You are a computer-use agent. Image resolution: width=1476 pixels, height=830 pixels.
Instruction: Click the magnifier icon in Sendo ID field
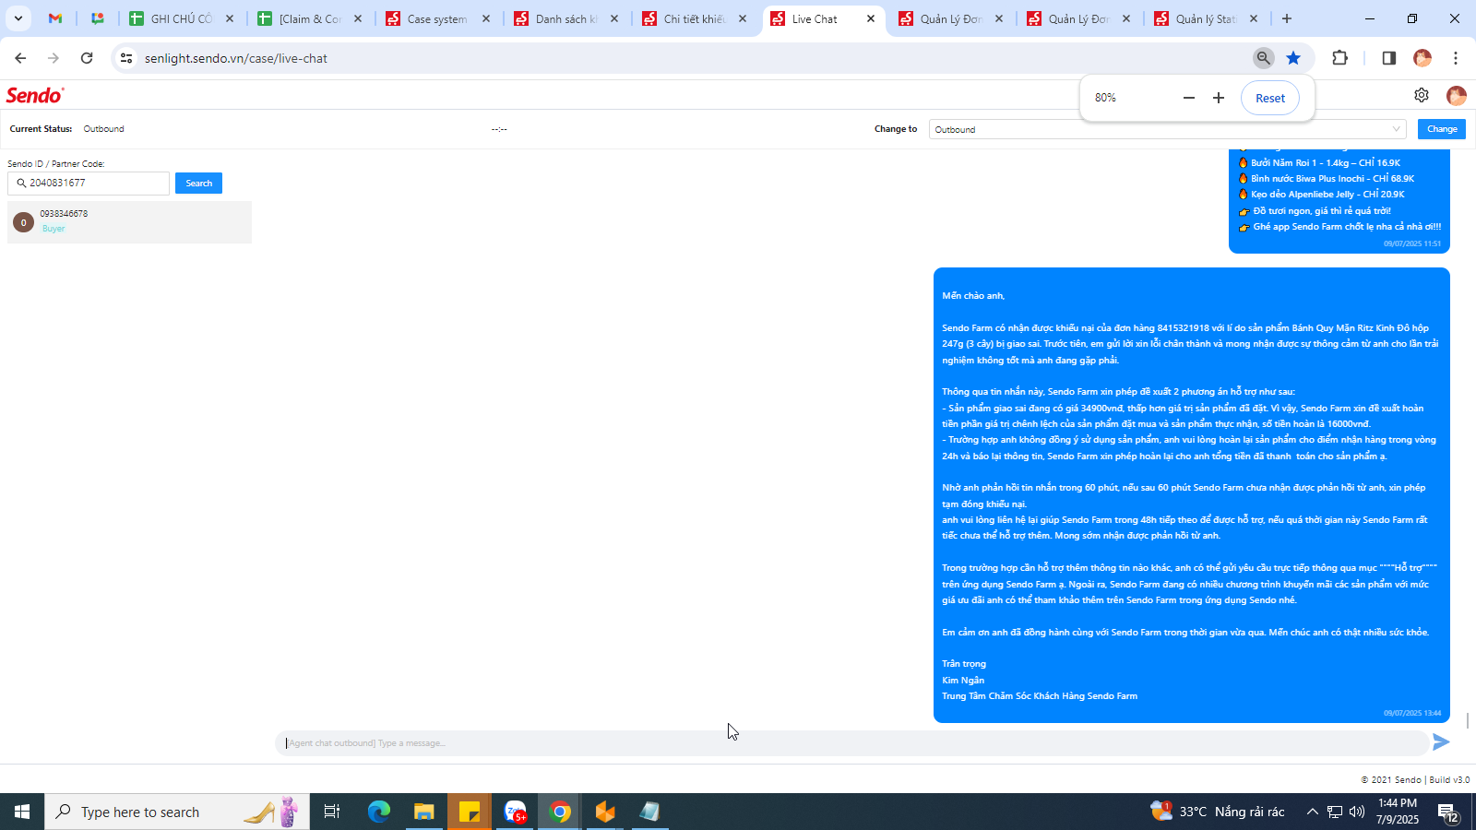tap(21, 183)
